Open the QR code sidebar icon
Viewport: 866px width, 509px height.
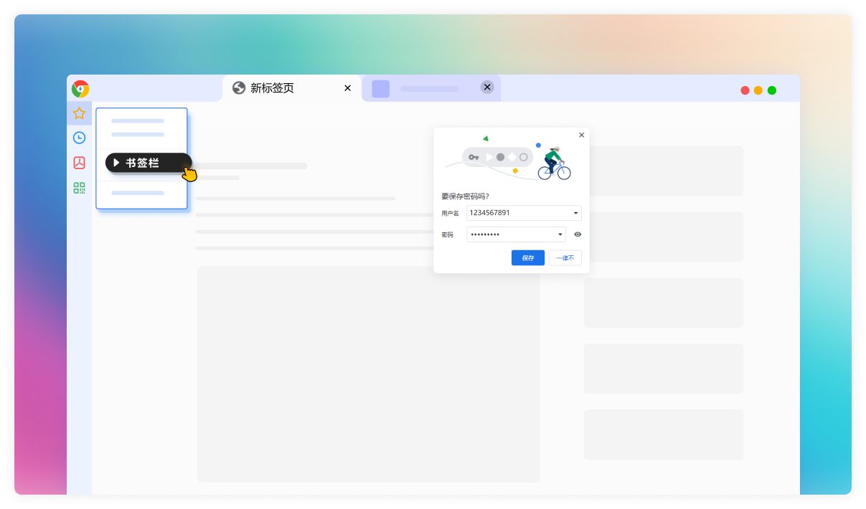coord(79,188)
